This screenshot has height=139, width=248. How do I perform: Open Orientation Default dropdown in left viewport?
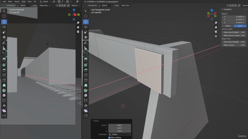[24, 5]
